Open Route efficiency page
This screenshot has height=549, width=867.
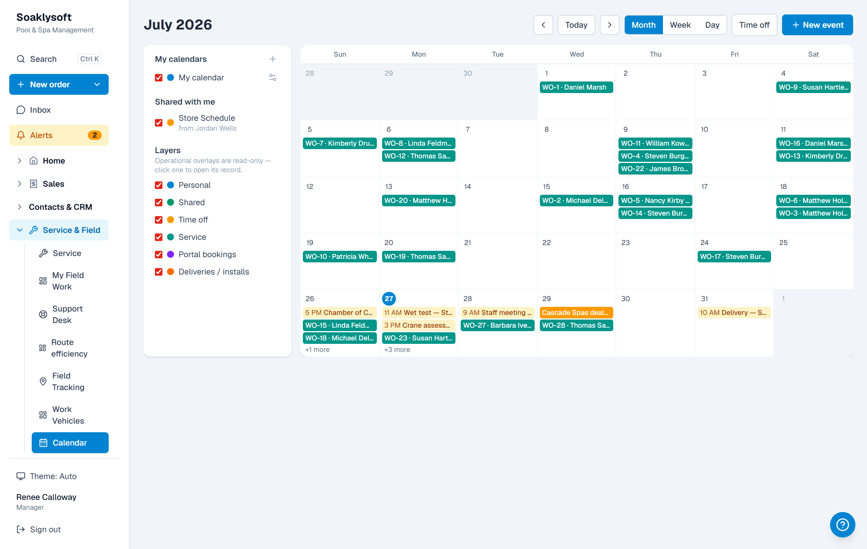click(x=70, y=348)
